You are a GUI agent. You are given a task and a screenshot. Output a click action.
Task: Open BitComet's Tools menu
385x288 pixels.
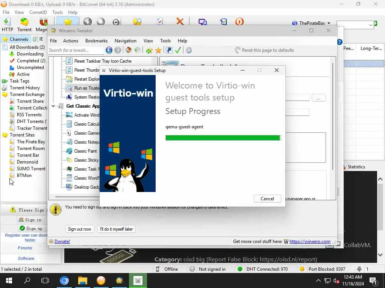pyautogui.click(x=58, y=12)
